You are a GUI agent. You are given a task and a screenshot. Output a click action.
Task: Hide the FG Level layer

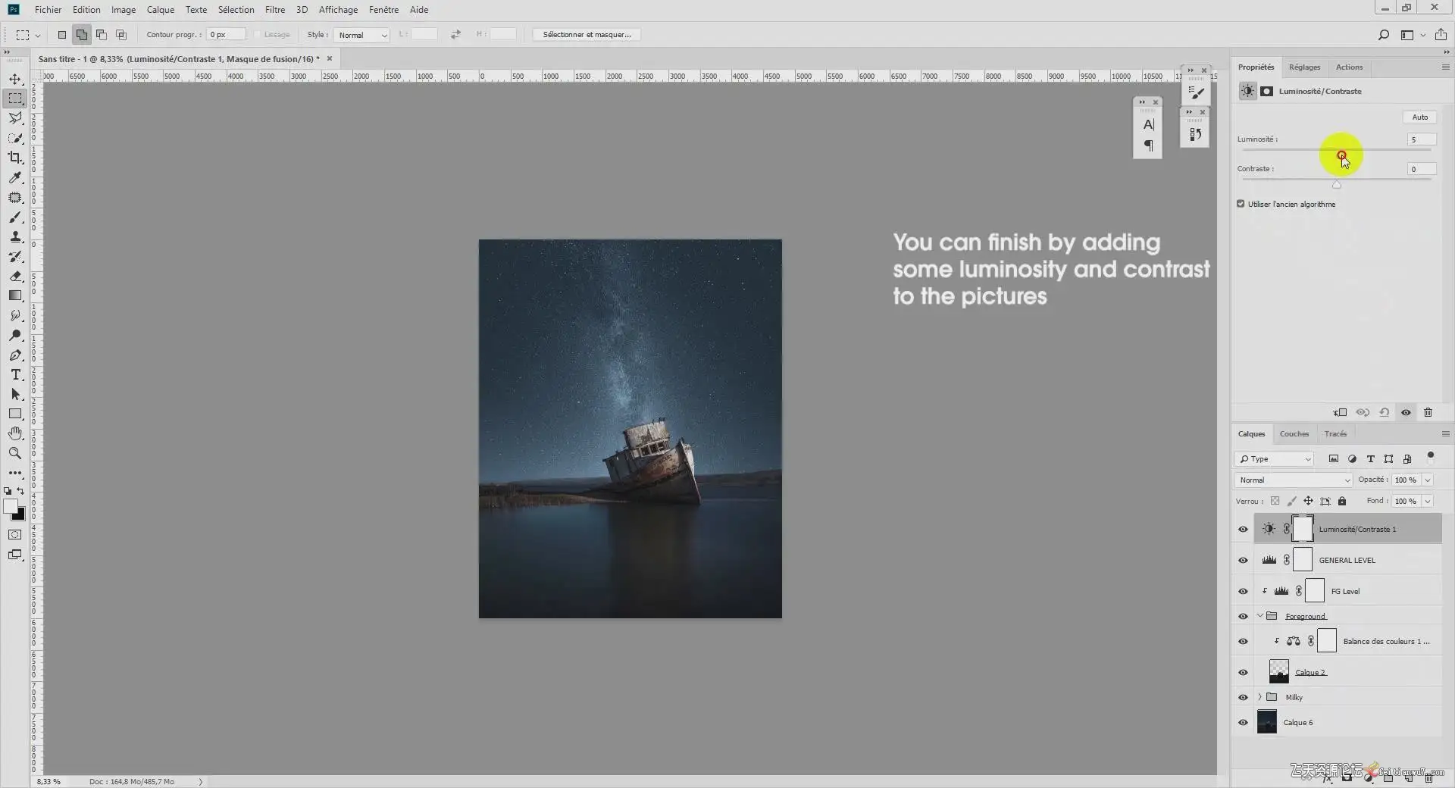coord(1243,592)
